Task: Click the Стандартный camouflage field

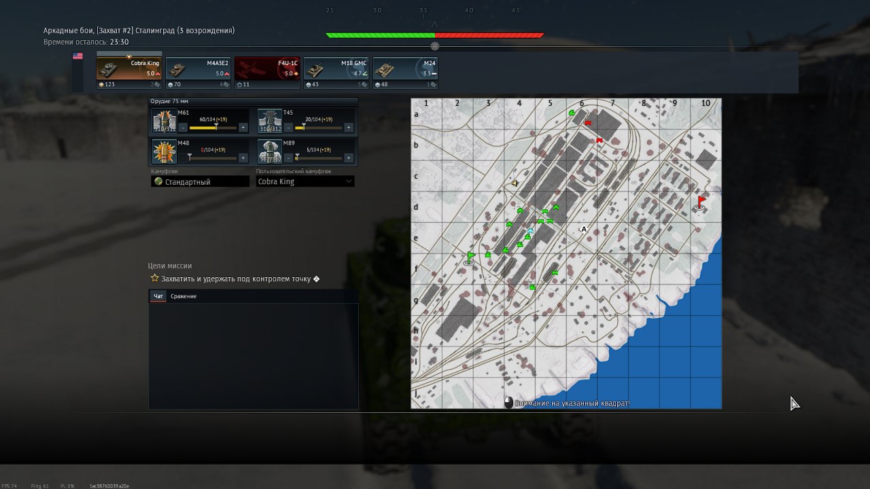Action: pos(201,181)
